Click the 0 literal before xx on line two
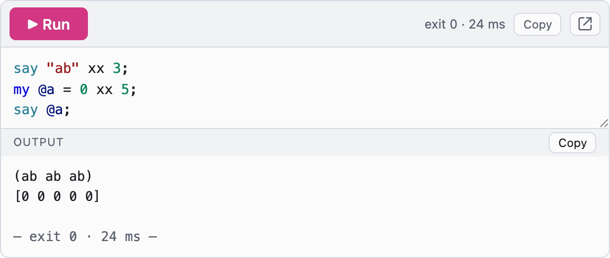The width and height of the screenshot is (610, 258). [84, 90]
